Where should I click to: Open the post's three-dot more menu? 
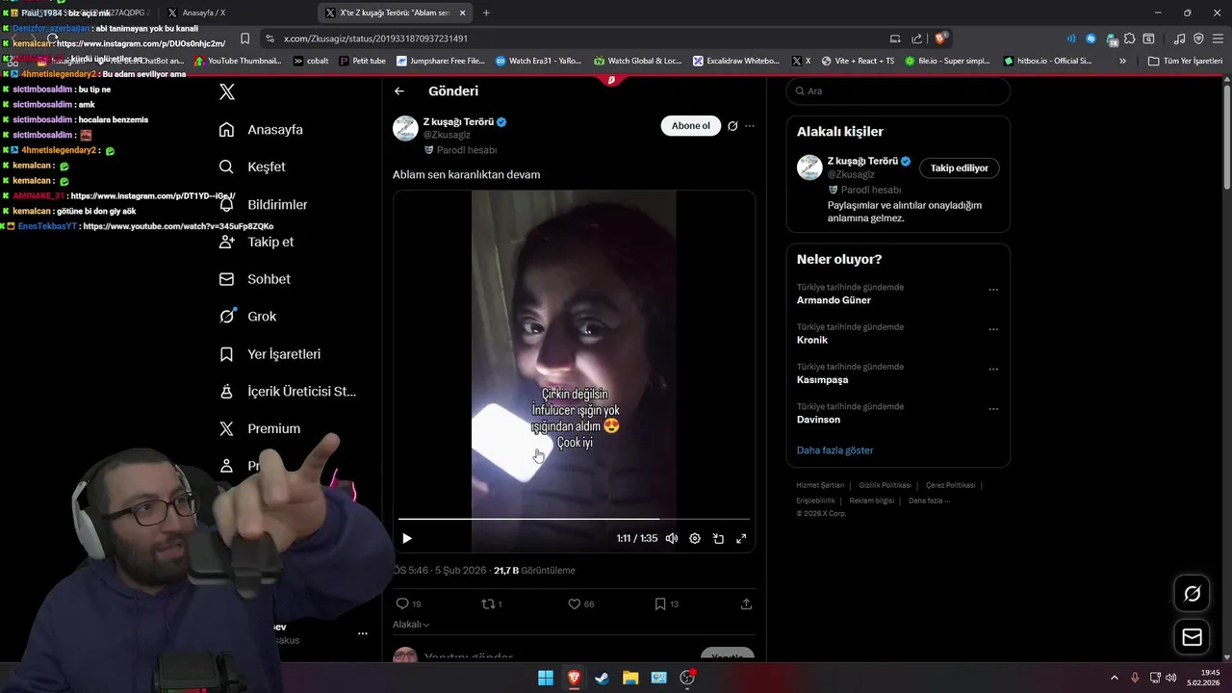coord(750,126)
